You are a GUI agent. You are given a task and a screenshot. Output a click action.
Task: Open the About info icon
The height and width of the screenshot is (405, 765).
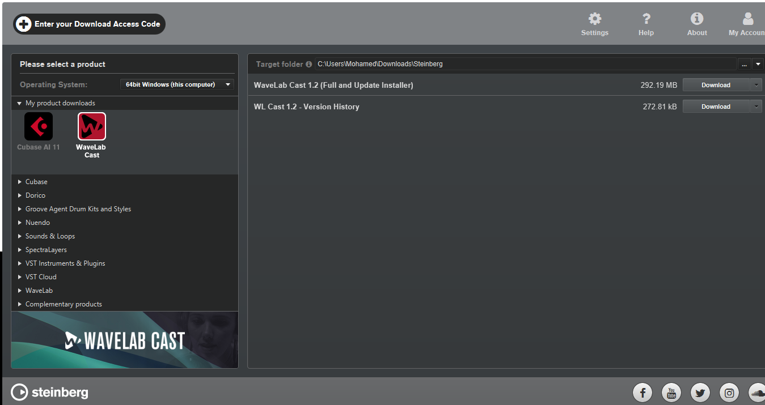click(697, 19)
